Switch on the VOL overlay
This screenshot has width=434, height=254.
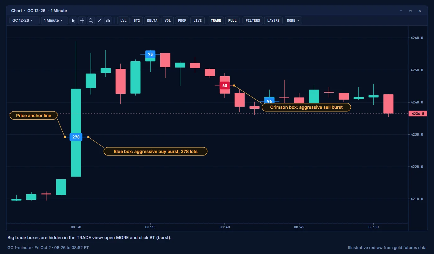coord(167,20)
